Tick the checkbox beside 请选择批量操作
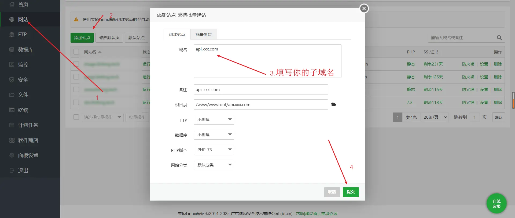 point(76,117)
